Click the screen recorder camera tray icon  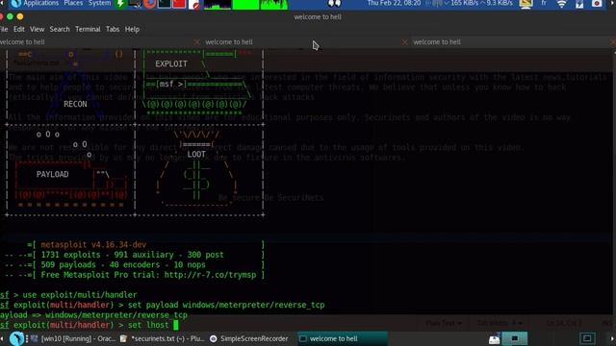click(597, 4)
